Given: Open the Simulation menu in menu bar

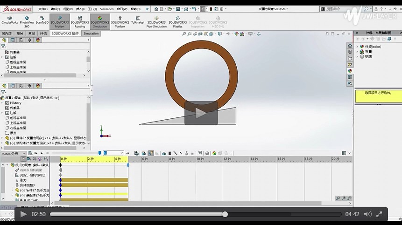Looking at the screenshot, I should tap(106, 9).
